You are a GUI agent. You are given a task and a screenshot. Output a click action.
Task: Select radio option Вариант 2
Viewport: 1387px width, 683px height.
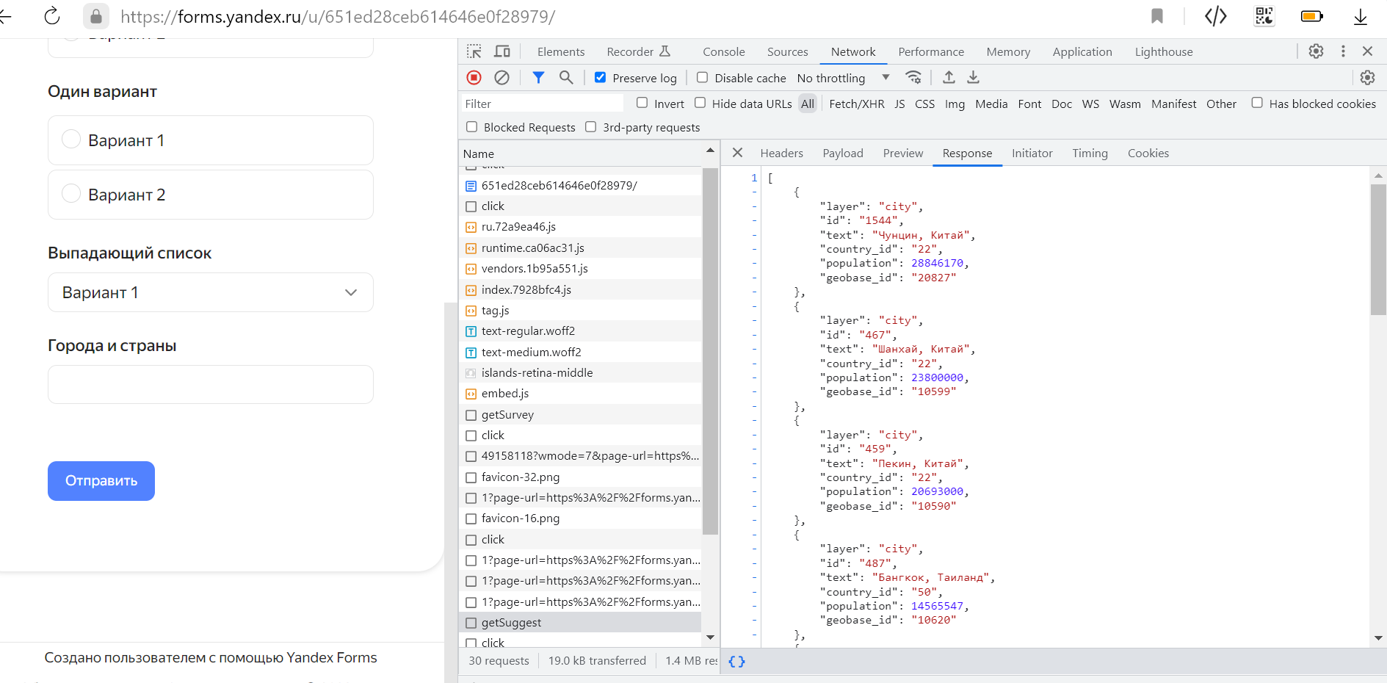click(71, 194)
